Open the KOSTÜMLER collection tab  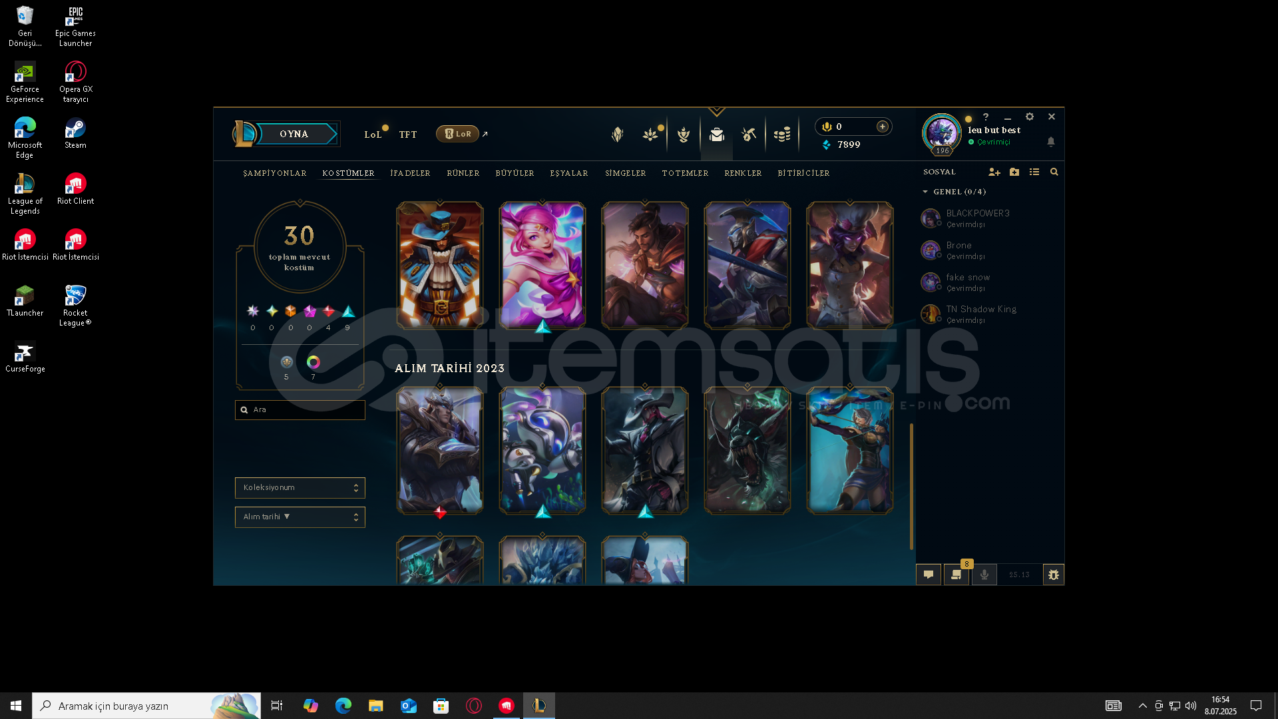[x=348, y=173]
